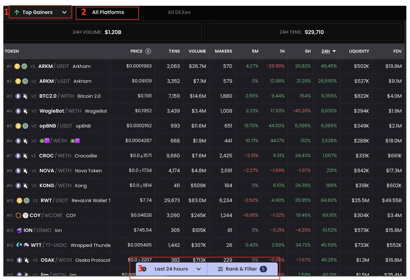Image resolution: width=410 pixels, height=280 pixels.
Task: Click the $745.54 price in ION row
Action: pos(143,230)
